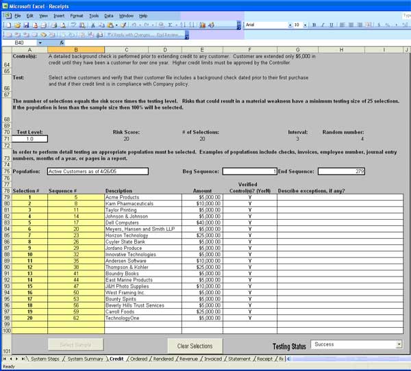Open the Chart Wizard icon
The height and width of the screenshot is (371, 411).
click(202, 25)
